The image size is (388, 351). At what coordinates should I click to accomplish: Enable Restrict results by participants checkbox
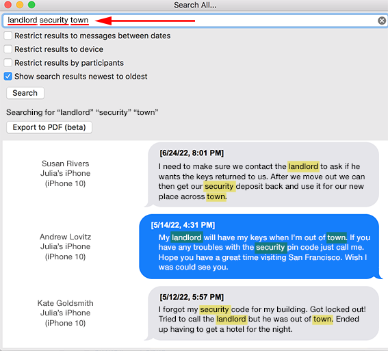coord(8,63)
